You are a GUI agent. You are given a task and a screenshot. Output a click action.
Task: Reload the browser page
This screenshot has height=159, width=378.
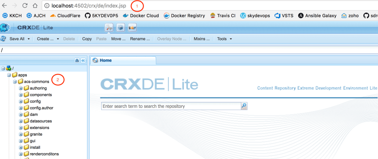(x=25, y=6)
